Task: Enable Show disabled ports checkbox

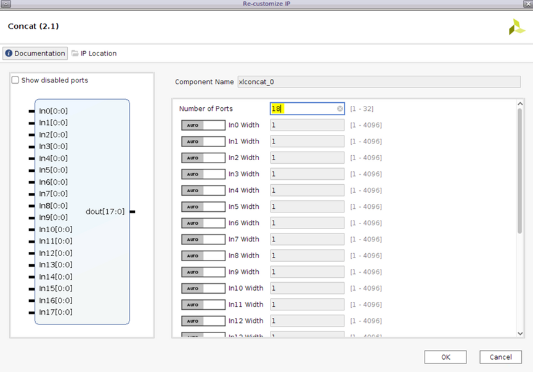Action: pyautogui.click(x=15, y=81)
